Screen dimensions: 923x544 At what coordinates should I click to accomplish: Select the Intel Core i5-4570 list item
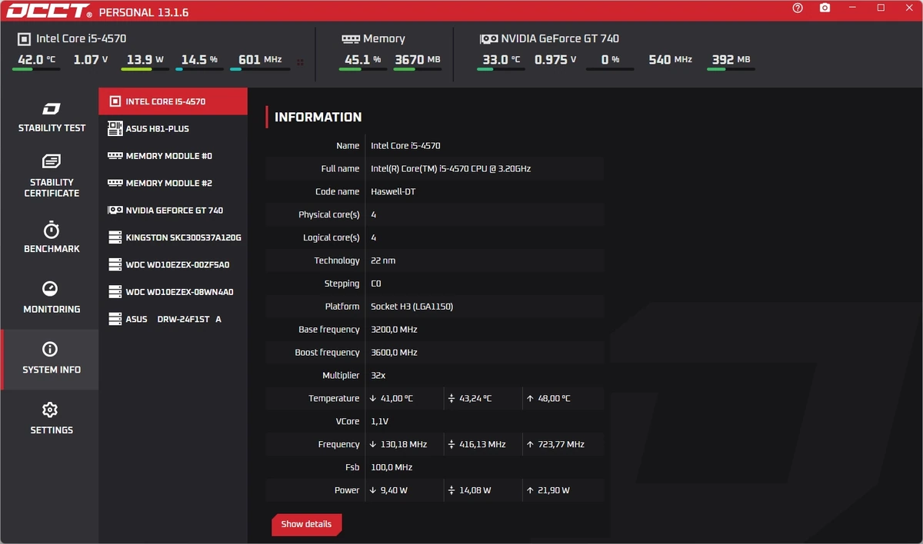(x=173, y=101)
